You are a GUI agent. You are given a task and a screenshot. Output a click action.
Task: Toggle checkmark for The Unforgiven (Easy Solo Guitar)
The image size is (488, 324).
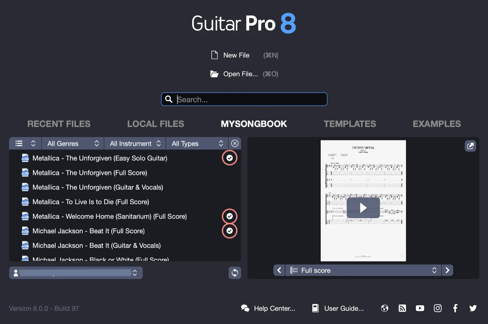pyautogui.click(x=229, y=158)
